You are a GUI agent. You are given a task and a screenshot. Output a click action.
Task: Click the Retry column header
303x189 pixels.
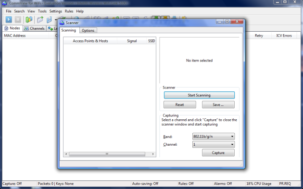click(x=259, y=36)
